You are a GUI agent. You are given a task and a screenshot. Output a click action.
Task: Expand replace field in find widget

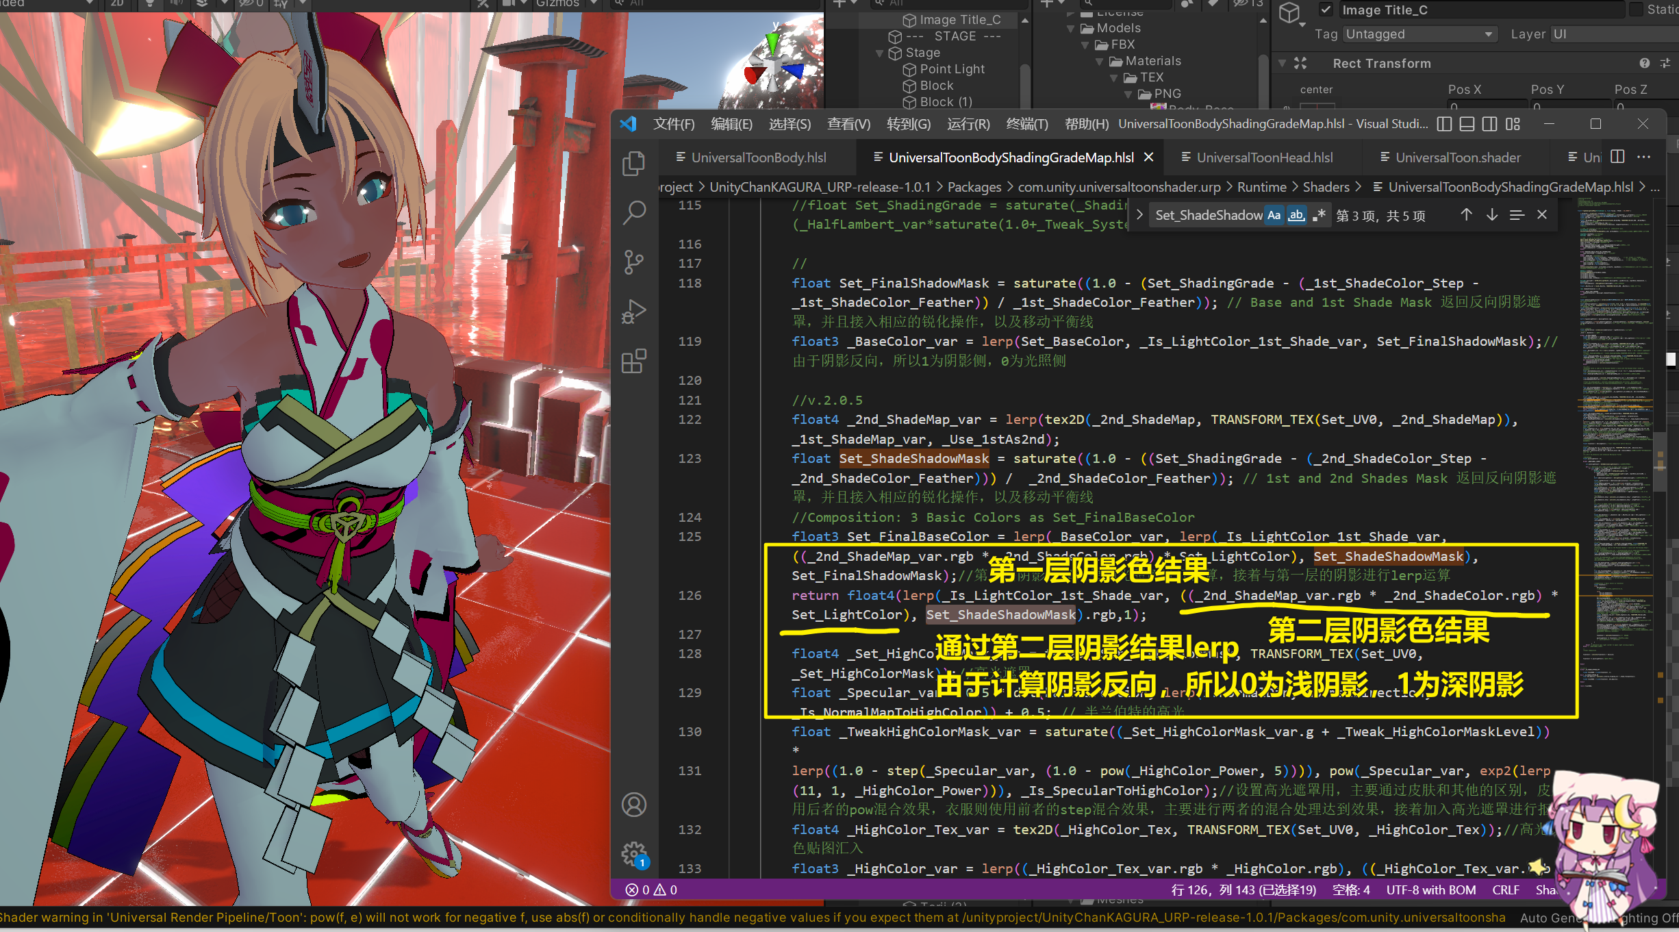[1139, 215]
